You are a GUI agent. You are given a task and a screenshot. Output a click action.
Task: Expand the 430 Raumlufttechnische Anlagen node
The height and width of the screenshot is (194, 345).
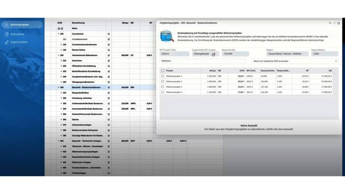click(x=61, y=157)
